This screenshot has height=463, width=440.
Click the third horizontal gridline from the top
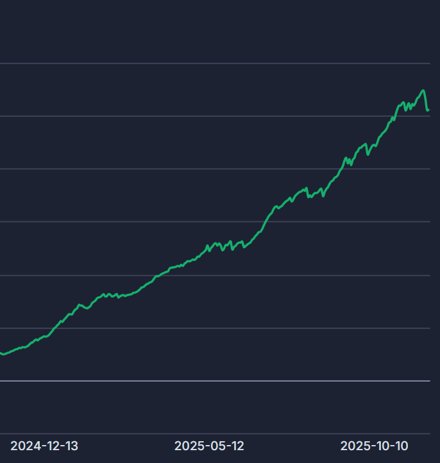coord(192,169)
